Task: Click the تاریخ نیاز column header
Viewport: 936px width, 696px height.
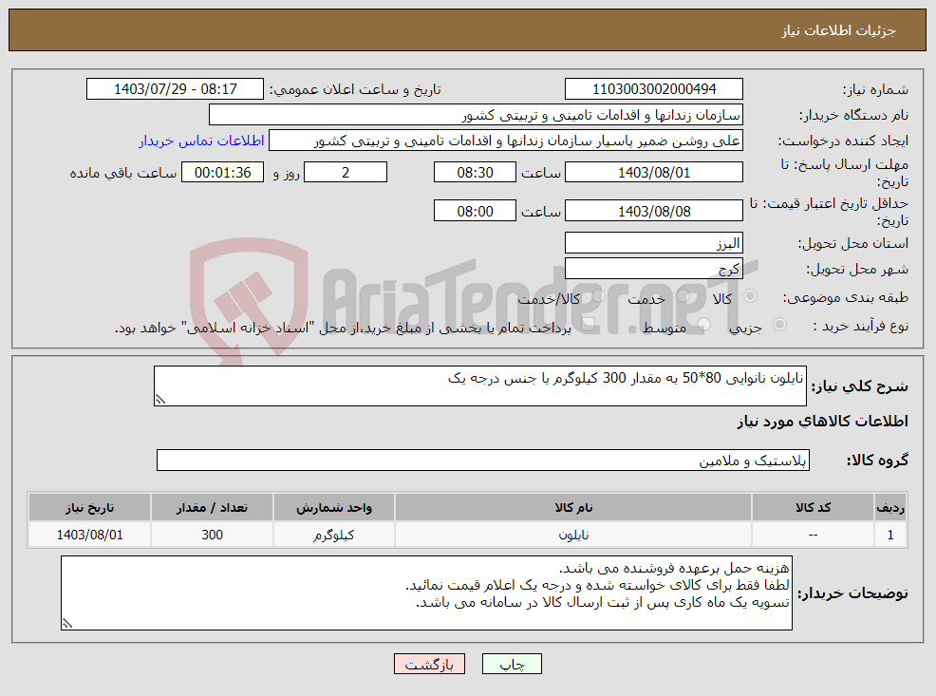Action: coord(89,507)
